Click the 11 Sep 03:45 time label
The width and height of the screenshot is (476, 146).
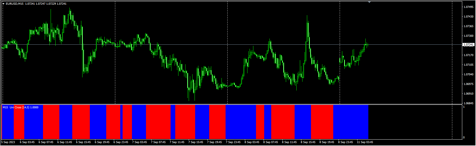point(365,142)
